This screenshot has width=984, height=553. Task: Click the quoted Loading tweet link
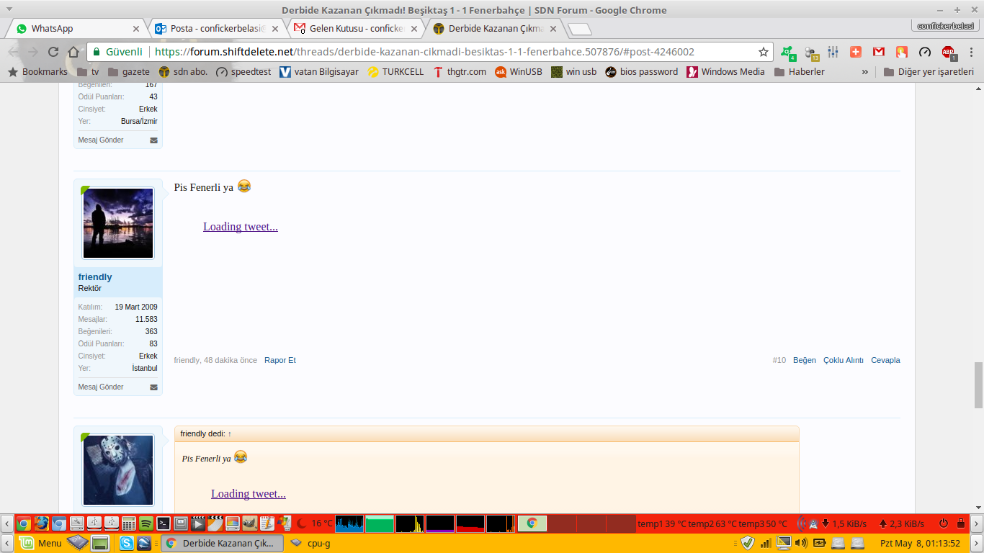tap(249, 494)
